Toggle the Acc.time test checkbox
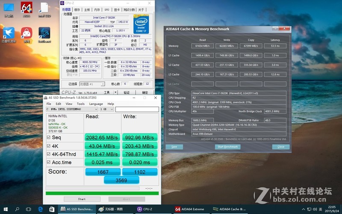 pyautogui.click(x=49, y=162)
